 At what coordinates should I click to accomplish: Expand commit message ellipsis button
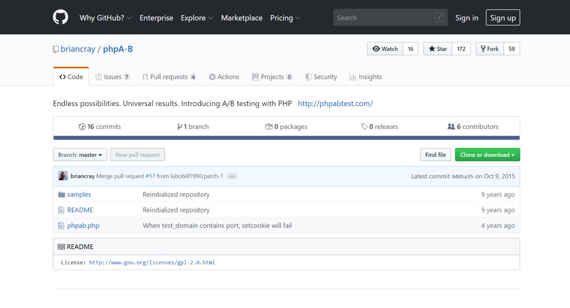point(232,176)
